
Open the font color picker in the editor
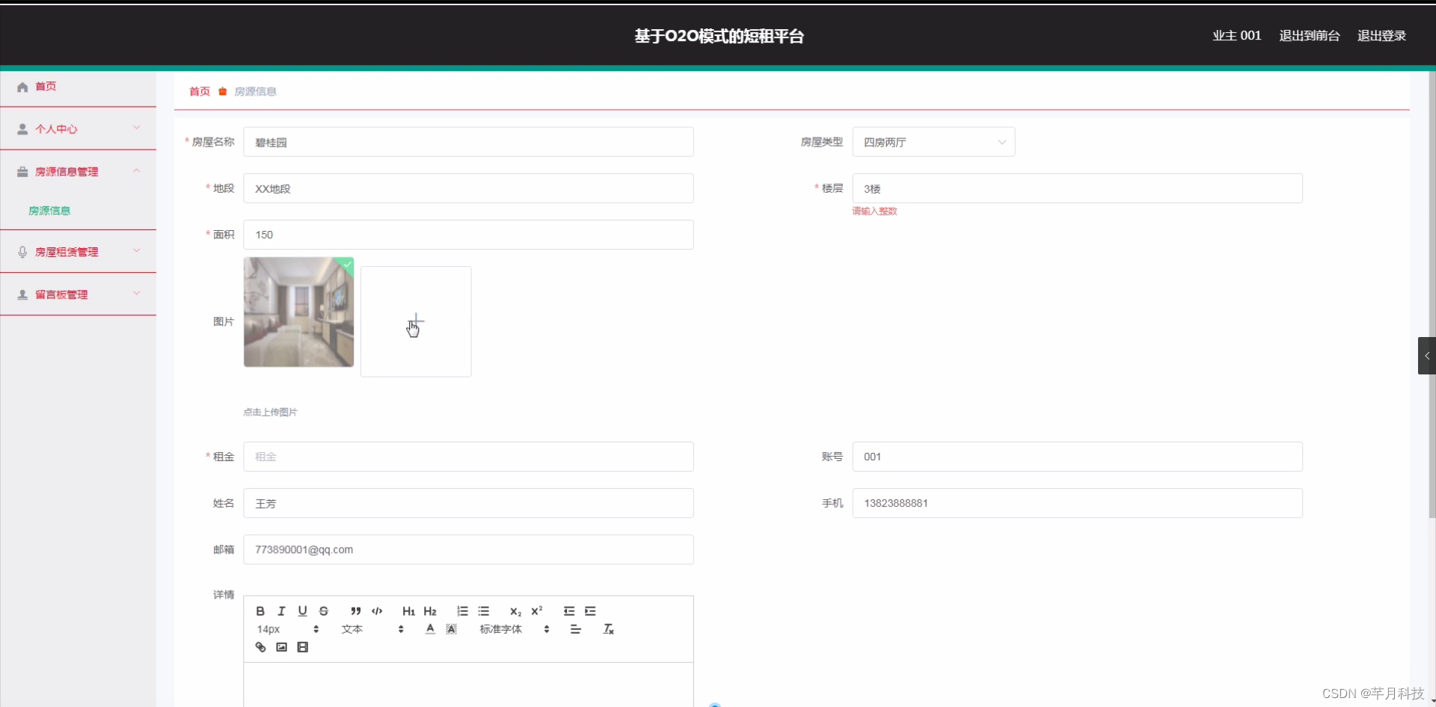tap(429, 629)
